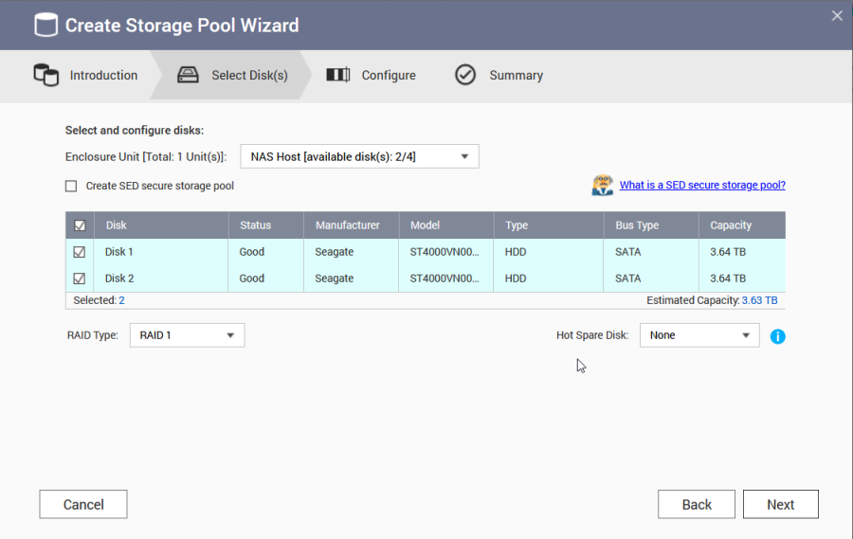Click the Select Disk(s) drive icon
This screenshot has width=853, height=539.
coord(188,75)
